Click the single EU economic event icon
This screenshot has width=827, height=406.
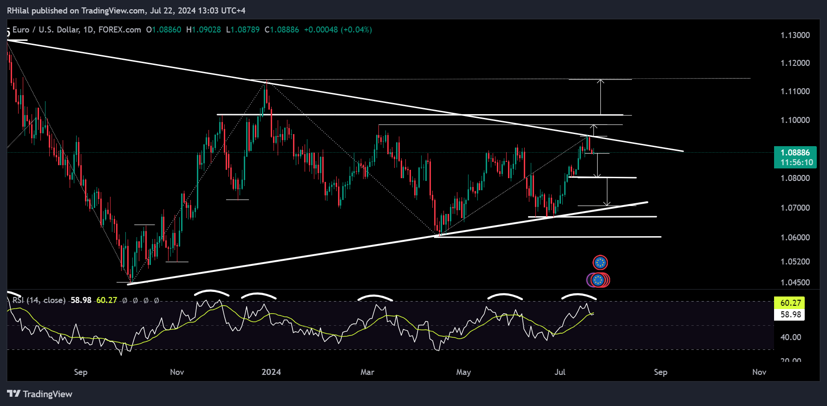(600, 263)
